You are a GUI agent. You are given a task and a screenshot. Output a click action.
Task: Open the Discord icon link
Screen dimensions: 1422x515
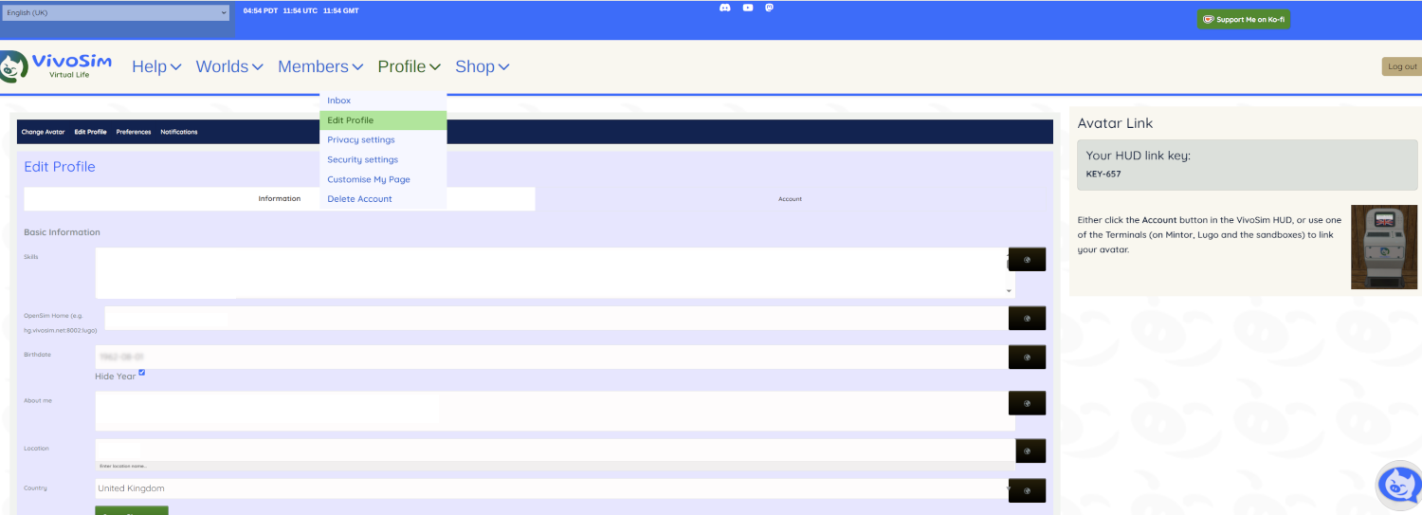(x=725, y=8)
